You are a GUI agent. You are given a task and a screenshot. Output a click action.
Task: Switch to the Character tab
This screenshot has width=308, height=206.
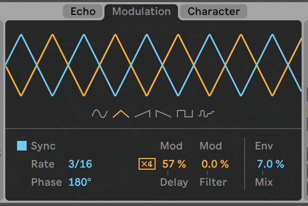coord(214,11)
